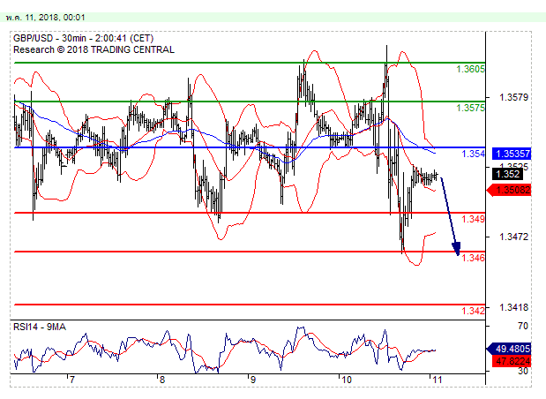The height and width of the screenshot is (399, 546).
Task: Click the 'RSI14 - 9MA' indicator label
Action: tap(40, 327)
